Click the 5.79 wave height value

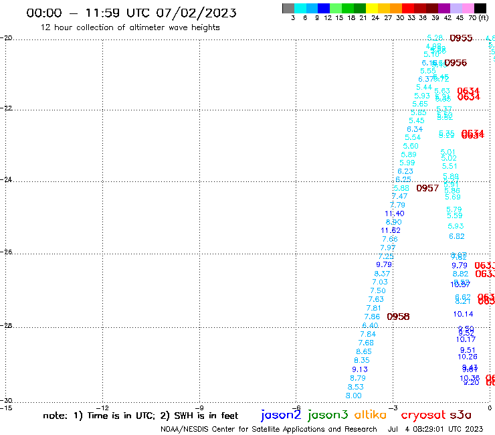coord(454,209)
